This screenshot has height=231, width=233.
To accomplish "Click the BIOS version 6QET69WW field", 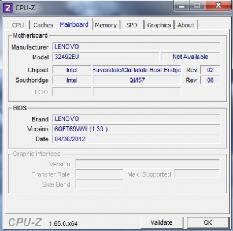I will click(x=136, y=129).
